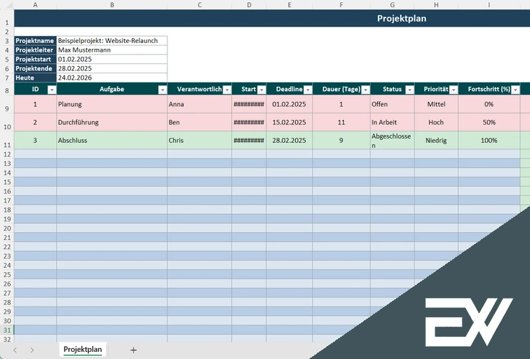Select column B header
The image size is (530, 359).
click(112, 5)
